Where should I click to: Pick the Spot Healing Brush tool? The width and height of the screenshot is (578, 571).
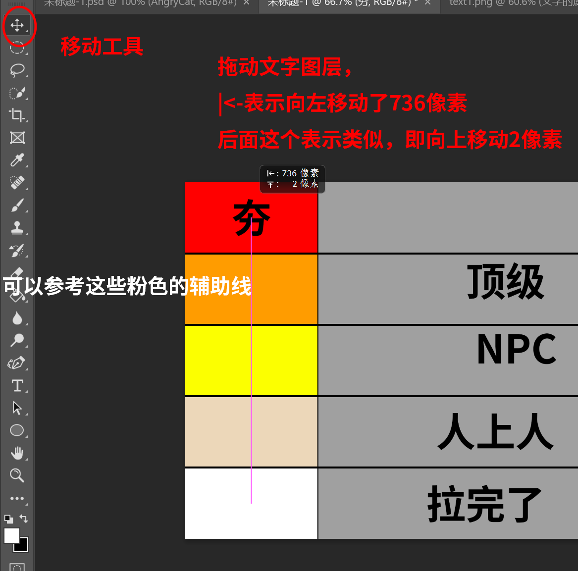[17, 182]
